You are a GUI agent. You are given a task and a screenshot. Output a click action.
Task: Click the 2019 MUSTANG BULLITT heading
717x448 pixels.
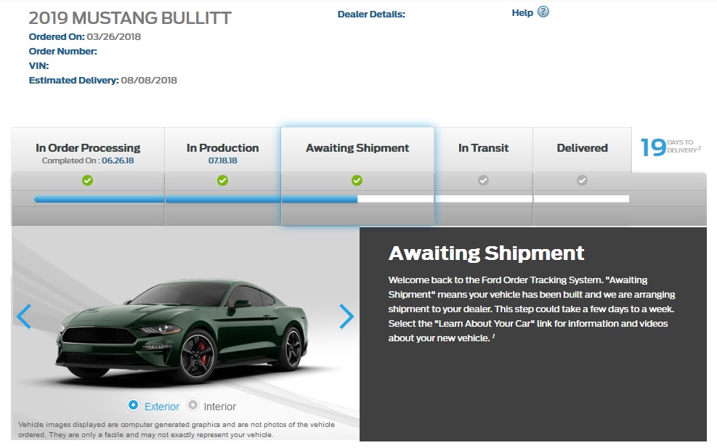click(x=130, y=18)
